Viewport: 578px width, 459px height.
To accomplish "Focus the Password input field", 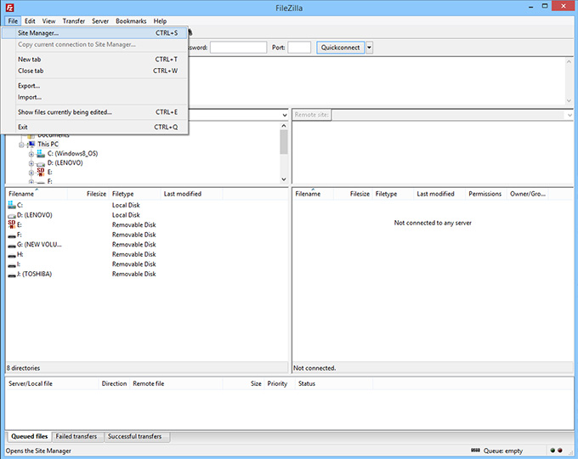I will pos(238,48).
